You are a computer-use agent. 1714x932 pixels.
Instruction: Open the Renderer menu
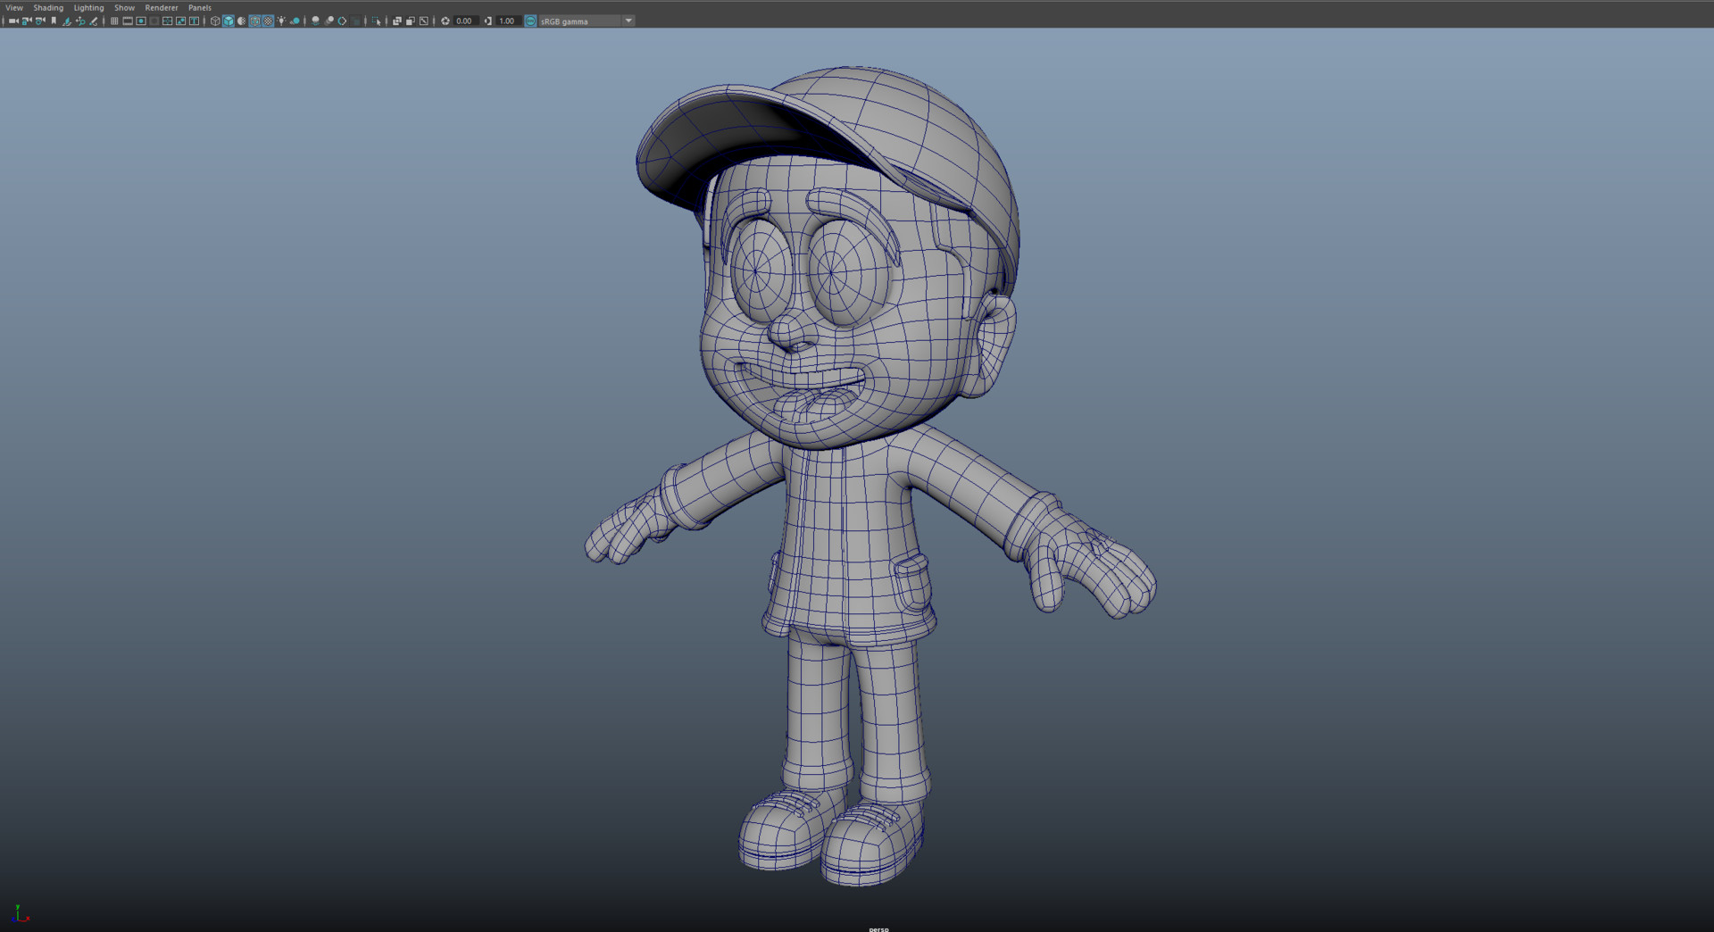point(162,7)
